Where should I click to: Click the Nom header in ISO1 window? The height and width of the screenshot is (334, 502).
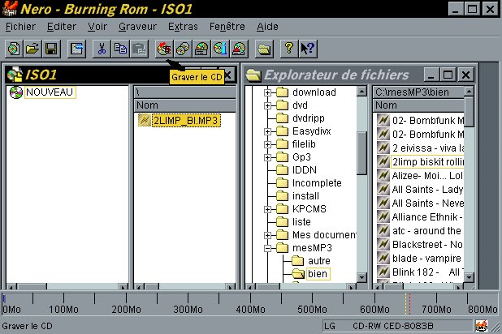tap(184, 105)
